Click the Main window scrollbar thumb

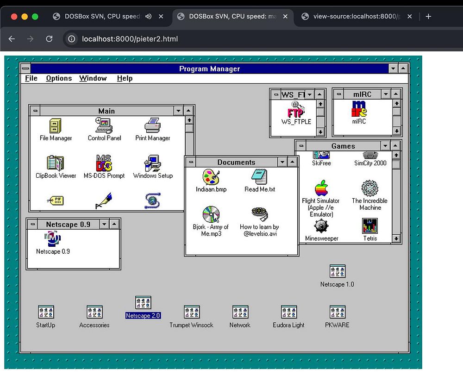coord(189,128)
